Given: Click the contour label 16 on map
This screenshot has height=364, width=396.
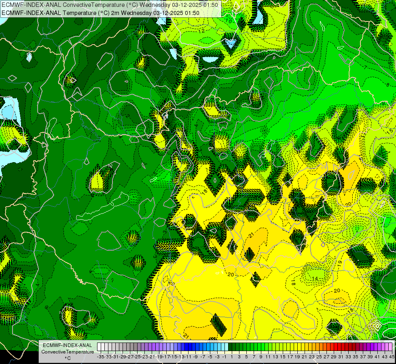Looking at the screenshot, I should click(351, 311).
